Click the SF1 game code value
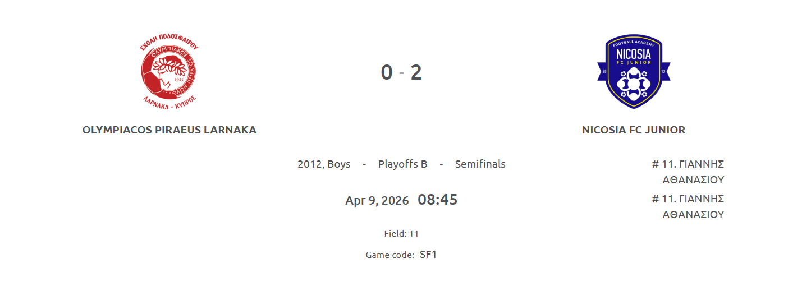The width and height of the screenshot is (802, 295). (428, 255)
